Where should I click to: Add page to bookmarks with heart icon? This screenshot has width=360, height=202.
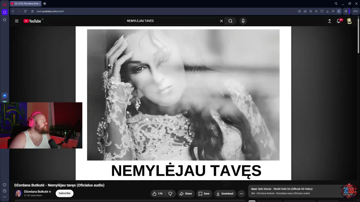coord(322,11)
